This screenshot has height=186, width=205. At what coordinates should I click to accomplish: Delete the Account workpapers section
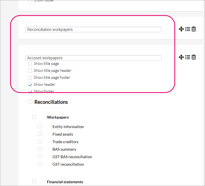tap(194, 57)
